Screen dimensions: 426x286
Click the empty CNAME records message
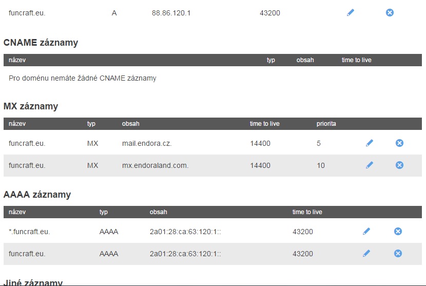83,79
